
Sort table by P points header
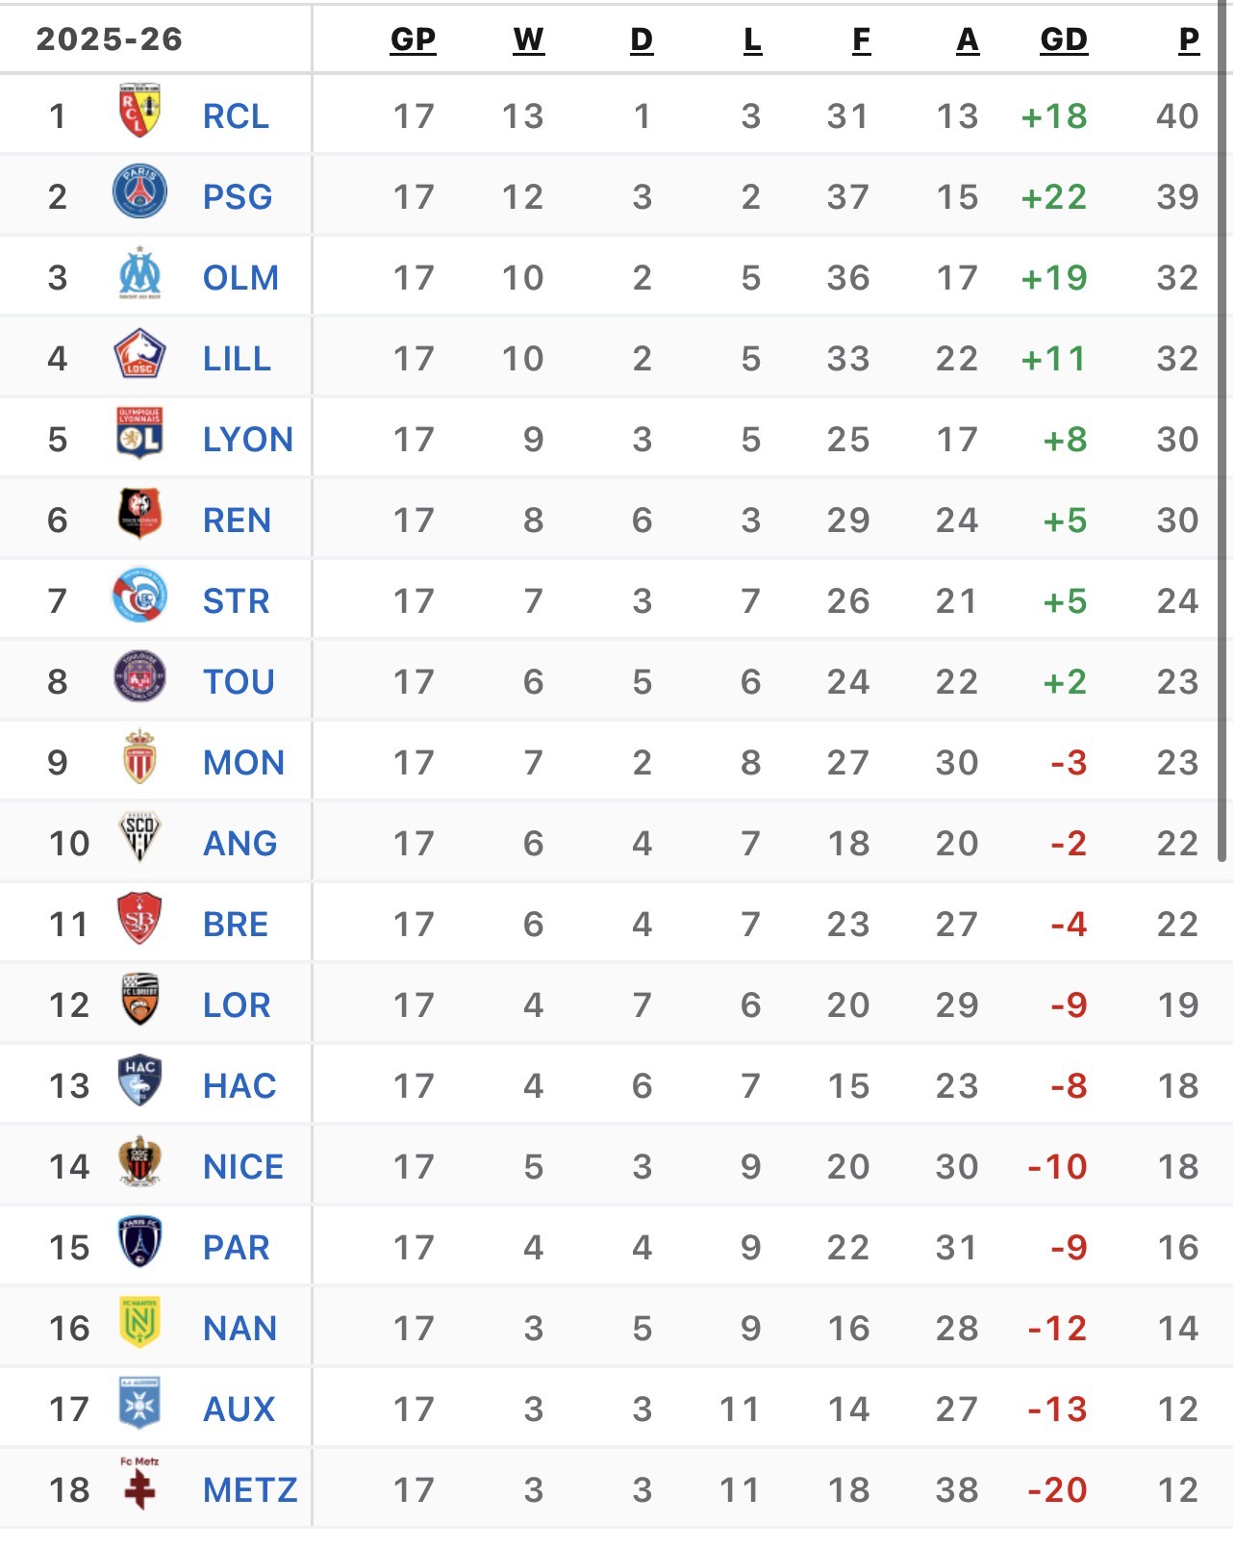pos(1189,39)
